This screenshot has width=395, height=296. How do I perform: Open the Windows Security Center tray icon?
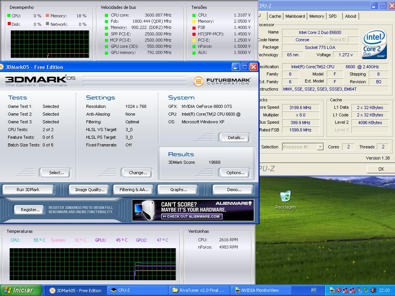tap(338, 290)
